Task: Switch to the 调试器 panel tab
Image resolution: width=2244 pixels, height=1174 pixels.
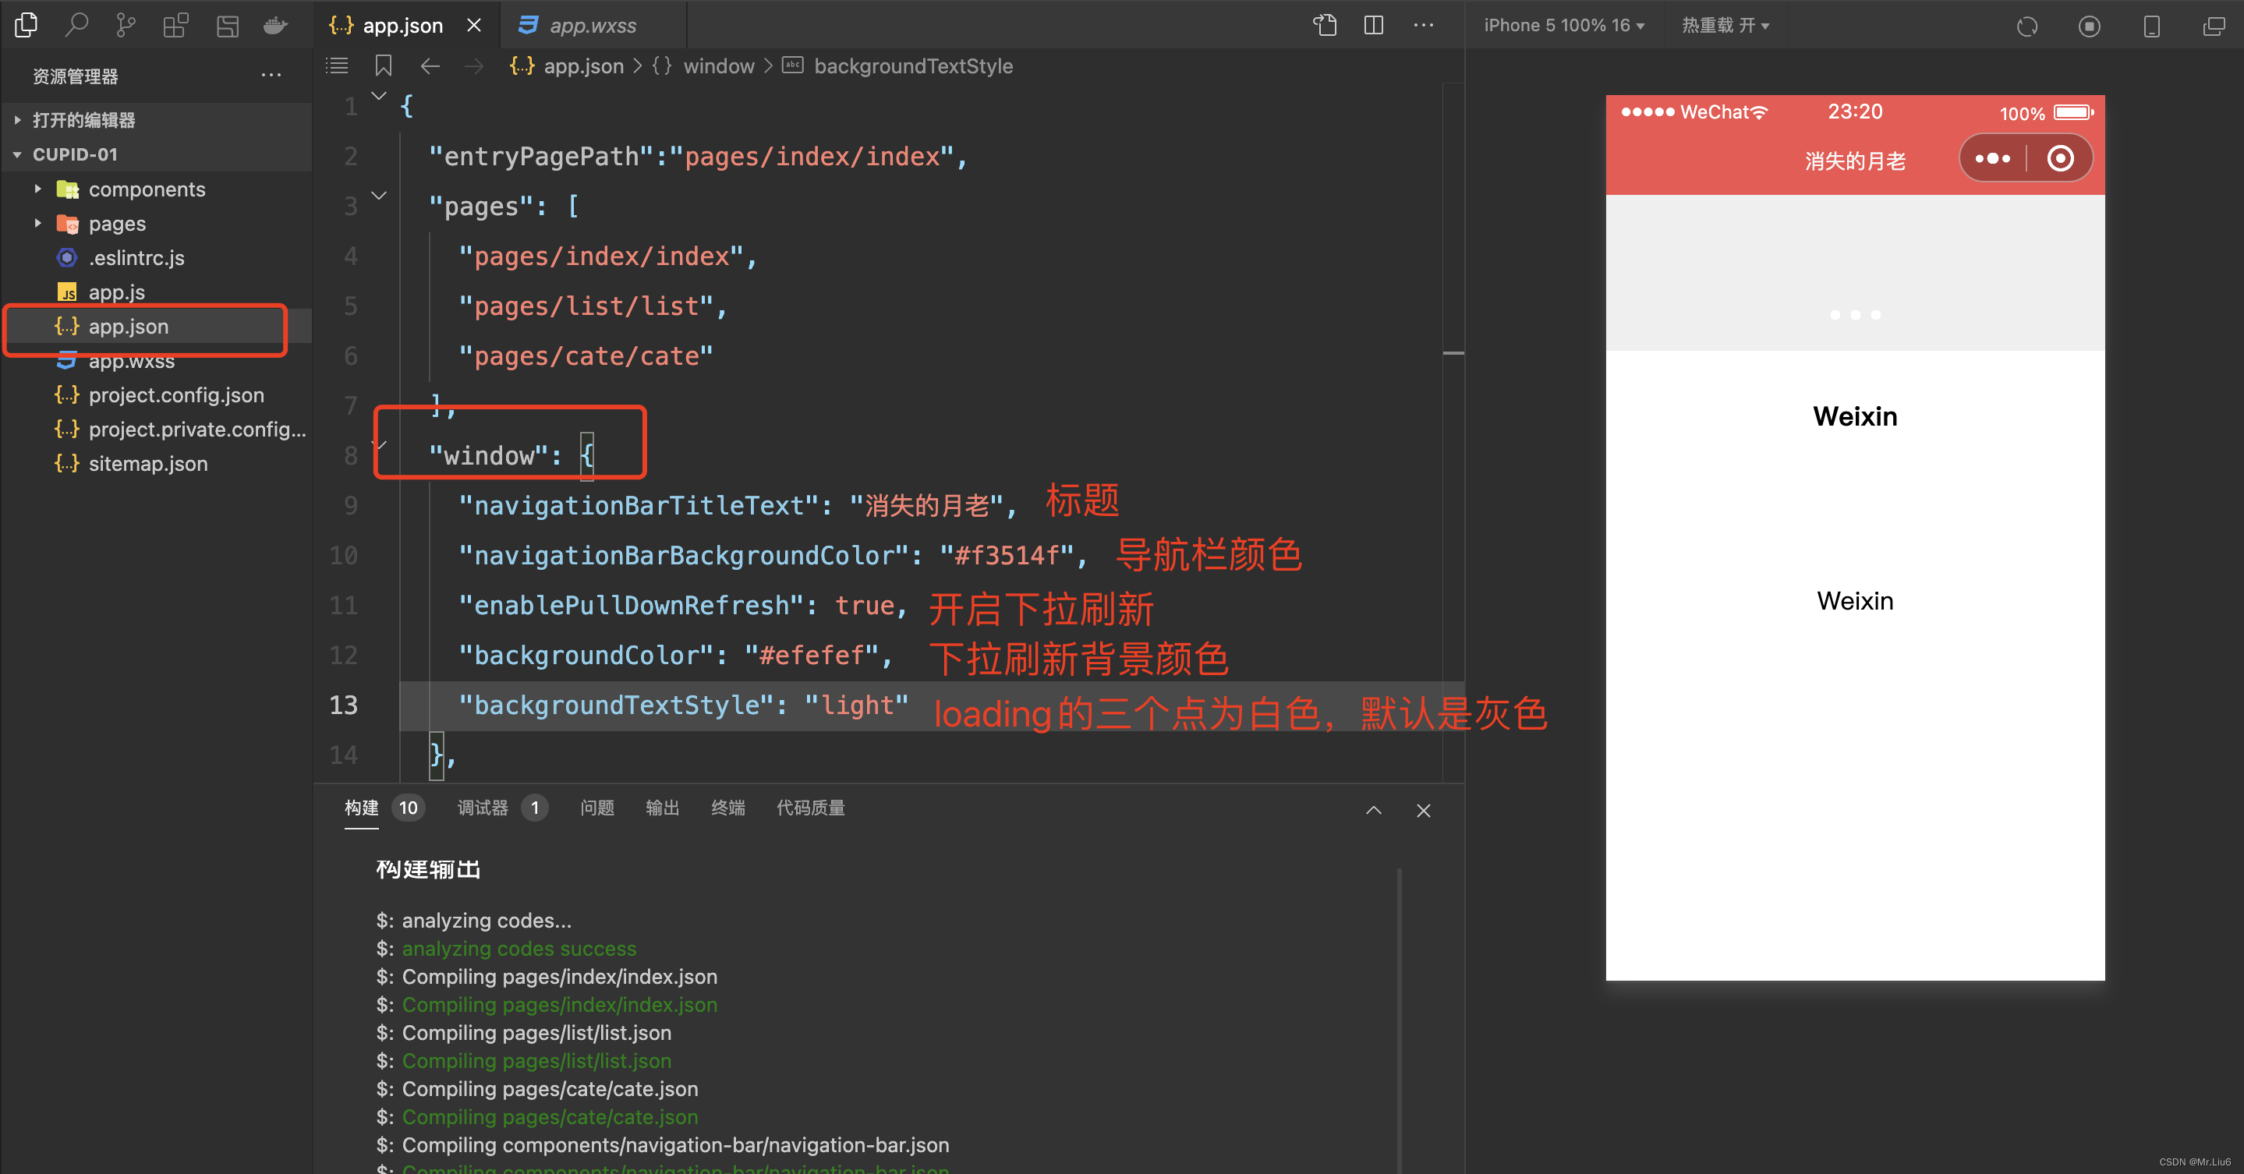Action: [x=483, y=808]
